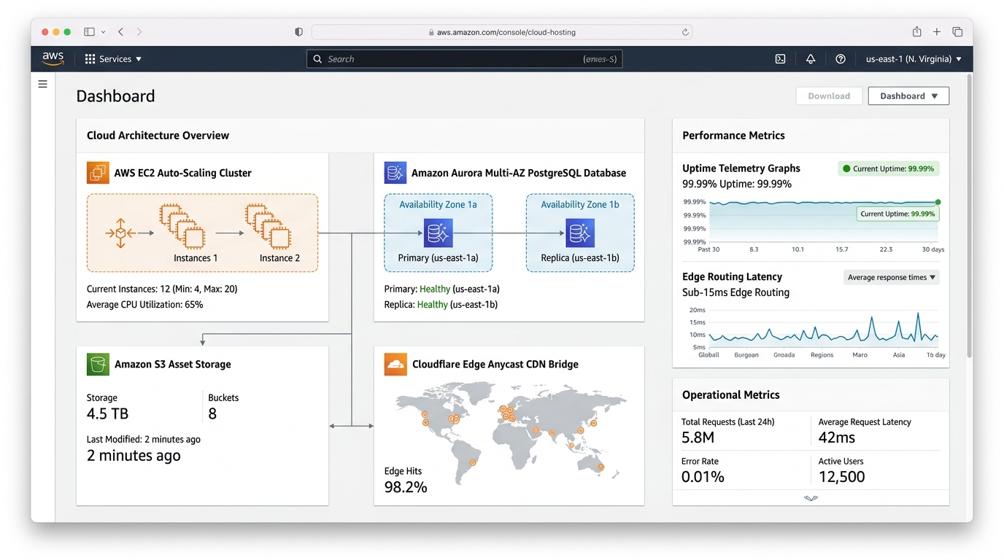Open the CloudShell terminal icon

[780, 59]
